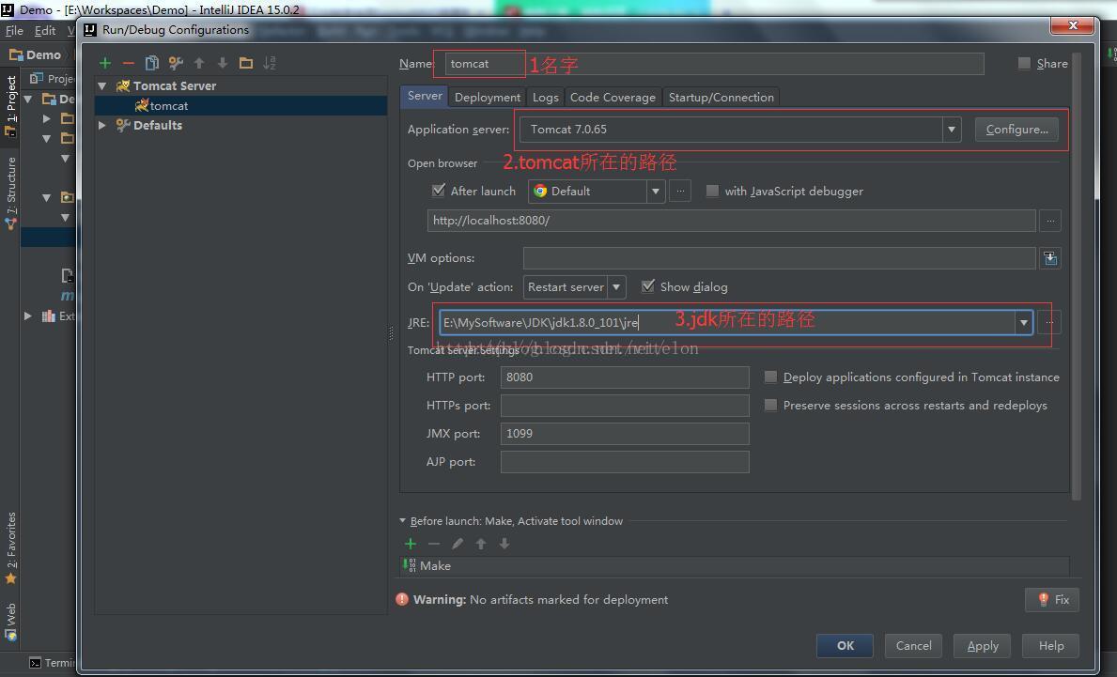This screenshot has height=677, width=1117.
Task: Click the expand VM options field icon
Action: coord(1050,258)
